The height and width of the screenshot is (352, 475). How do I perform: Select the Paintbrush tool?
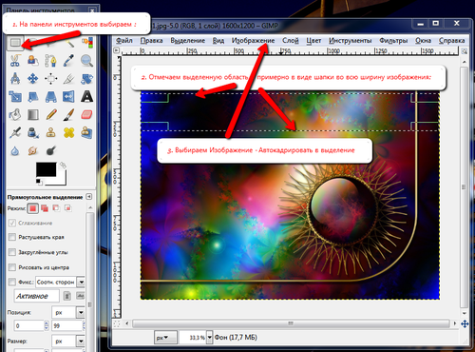coord(68,114)
